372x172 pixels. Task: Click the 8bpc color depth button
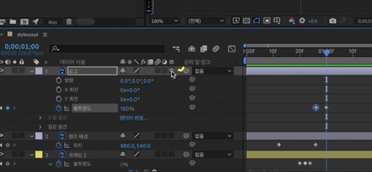53,22
